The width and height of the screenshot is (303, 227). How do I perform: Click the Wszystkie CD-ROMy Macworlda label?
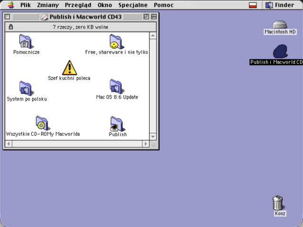coord(43,134)
